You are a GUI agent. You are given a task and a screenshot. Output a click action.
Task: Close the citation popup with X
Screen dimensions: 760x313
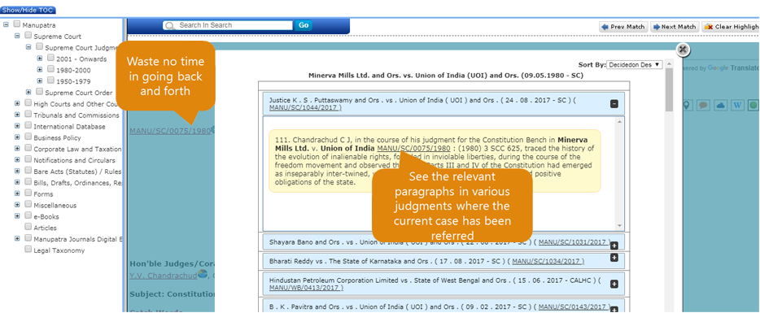pos(683,50)
